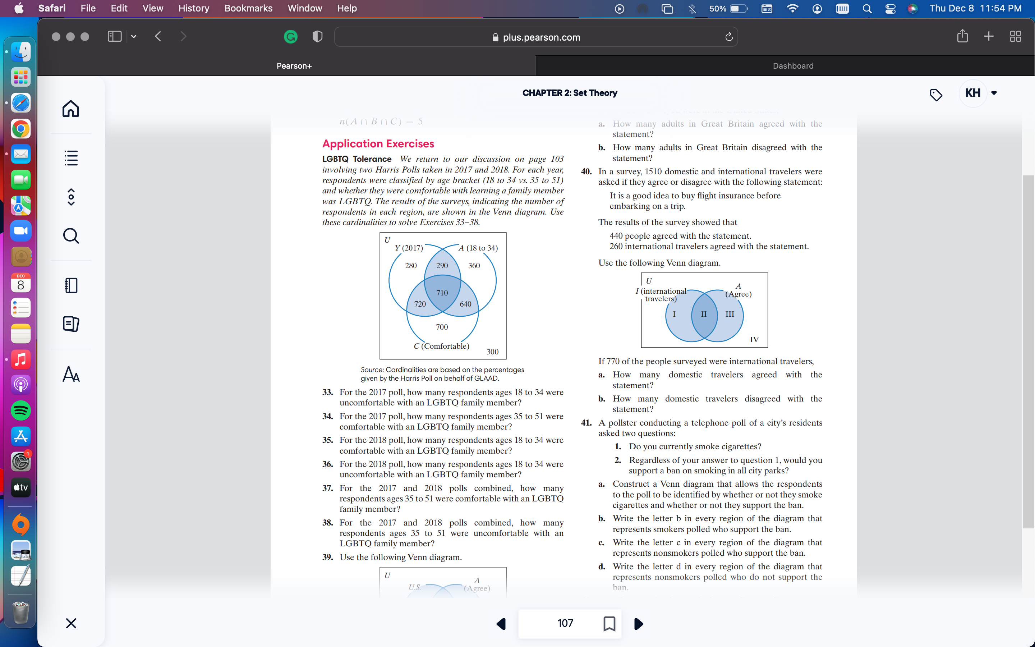Open the scrubber navigation icon in the sidebar
The width and height of the screenshot is (1035, 647).
(x=71, y=197)
